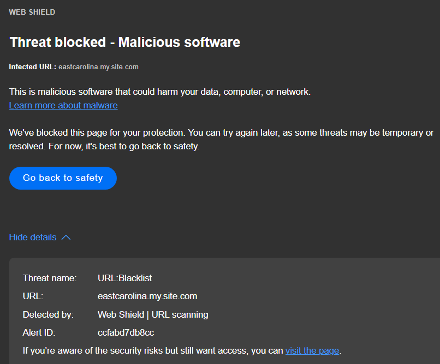Follow the visit the page link

(312, 350)
